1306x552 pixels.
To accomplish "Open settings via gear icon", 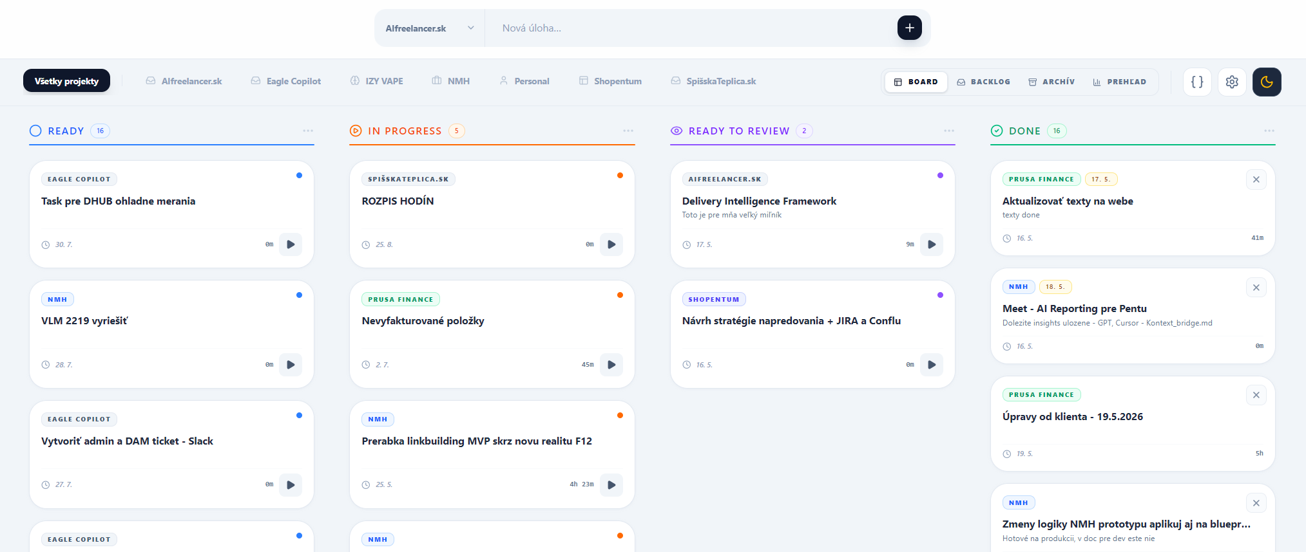I will 1232,82.
